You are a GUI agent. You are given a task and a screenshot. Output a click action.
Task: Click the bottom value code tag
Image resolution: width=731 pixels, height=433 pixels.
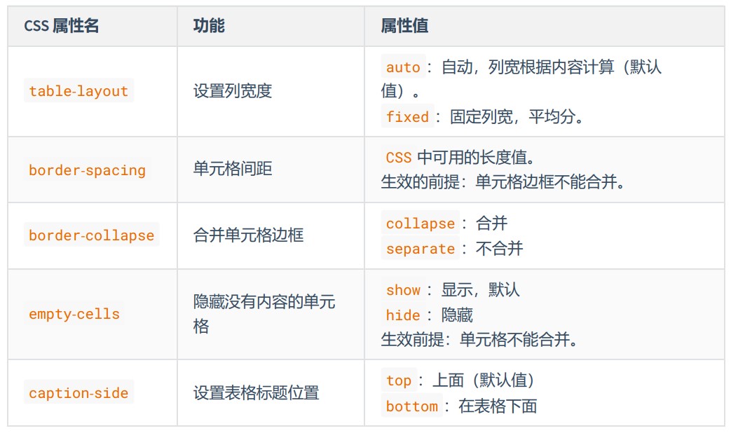click(411, 406)
